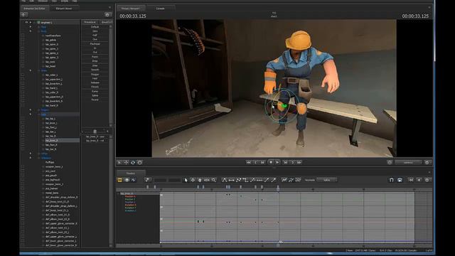Click the Jitter preset slider

[x=95, y=65]
